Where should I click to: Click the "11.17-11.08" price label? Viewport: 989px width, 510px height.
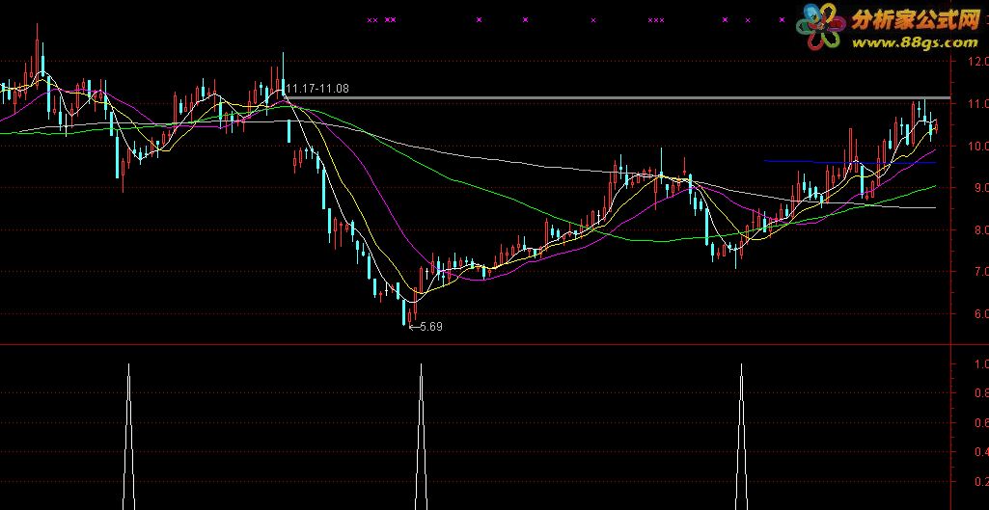pos(317,89)
